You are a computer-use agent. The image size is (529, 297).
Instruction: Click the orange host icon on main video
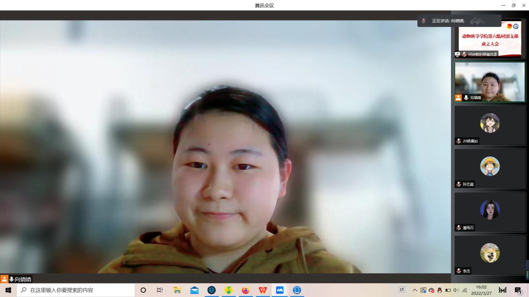click(x=4, y=279)
